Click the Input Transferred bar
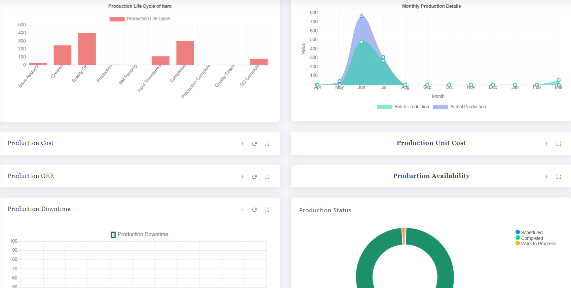 click(x=161, y=61)
